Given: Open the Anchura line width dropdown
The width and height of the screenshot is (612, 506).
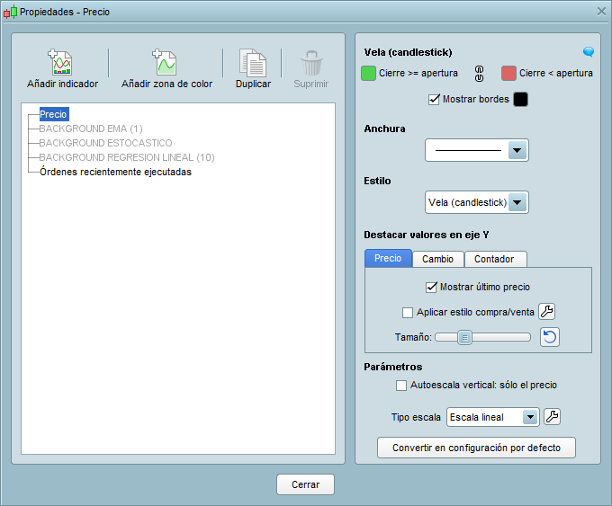Looking at the screenshot, I should pyautogui.click(x=477, y=150).
